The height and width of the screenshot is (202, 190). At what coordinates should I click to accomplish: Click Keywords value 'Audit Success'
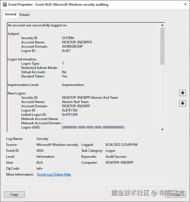pos(116,157)
